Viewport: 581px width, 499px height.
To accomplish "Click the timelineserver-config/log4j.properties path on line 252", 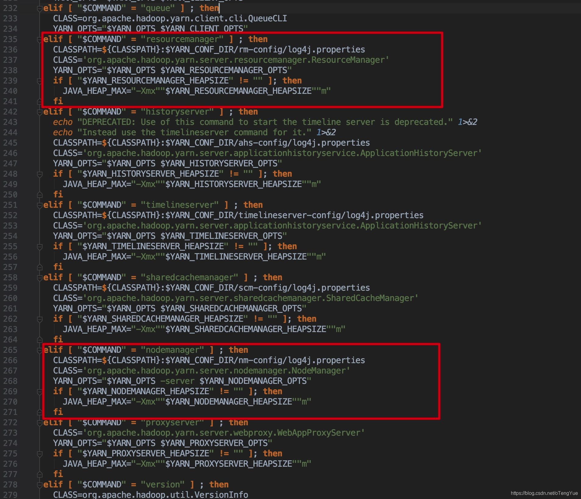I will [x=331, y=215].
